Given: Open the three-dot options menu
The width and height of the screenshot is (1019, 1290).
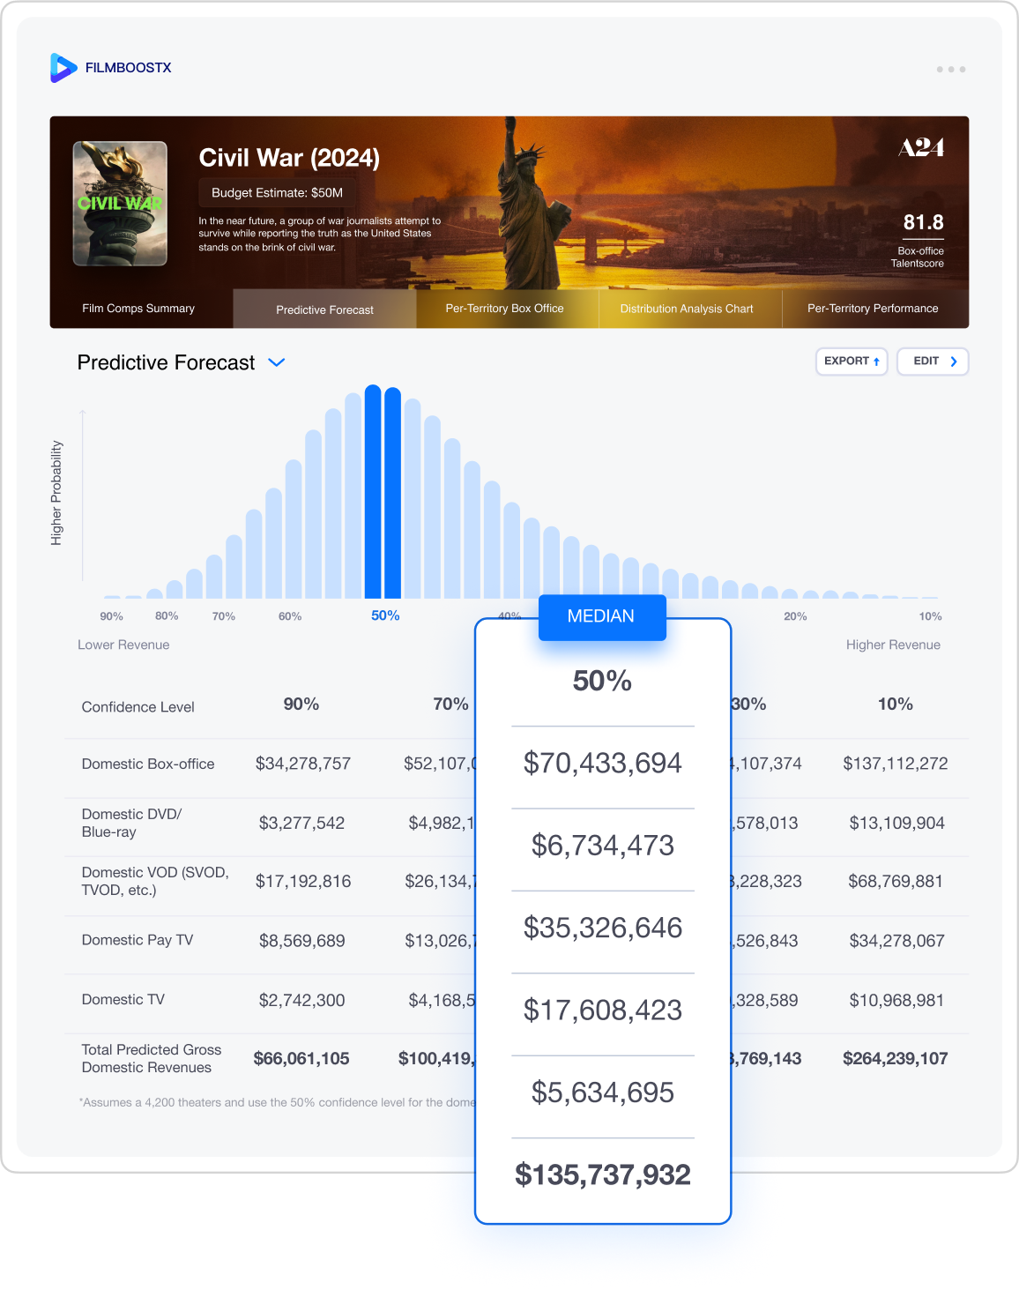Looking at the screenshot, I should 950,69.
